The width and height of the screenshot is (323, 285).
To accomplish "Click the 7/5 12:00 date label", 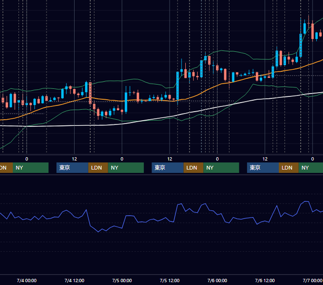I will coord(170,280).
